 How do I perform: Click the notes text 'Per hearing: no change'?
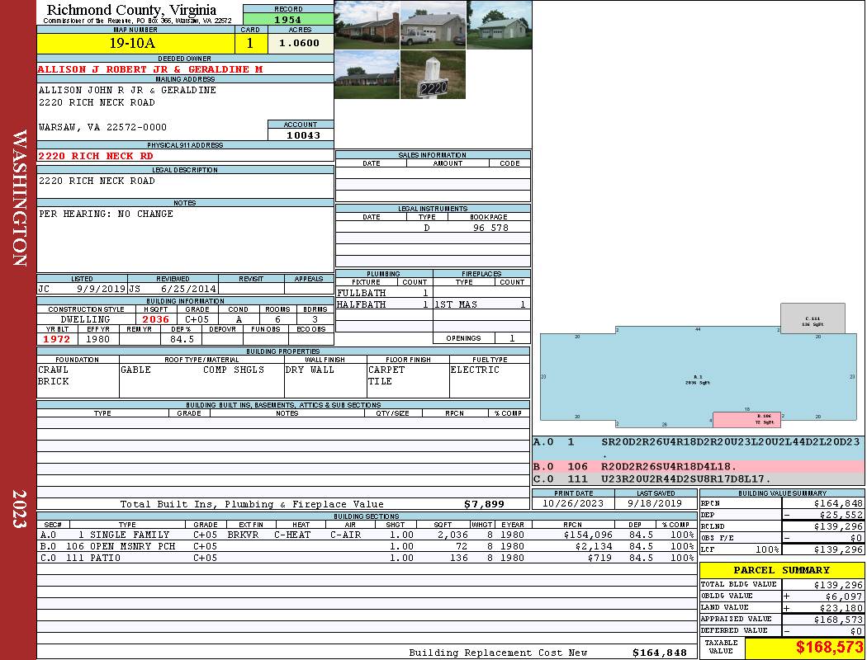point(106,214)
